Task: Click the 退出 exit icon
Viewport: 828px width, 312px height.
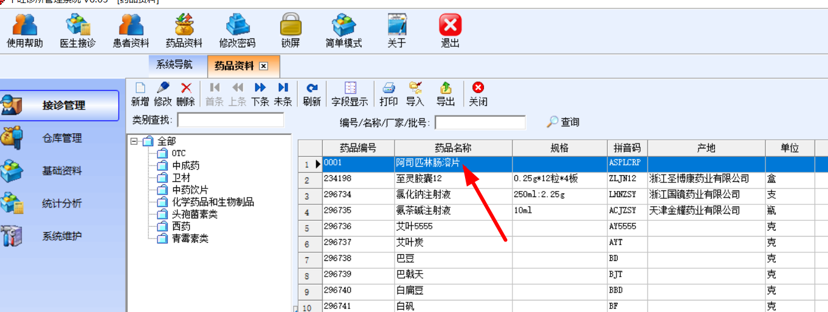Action: (450, 31)
